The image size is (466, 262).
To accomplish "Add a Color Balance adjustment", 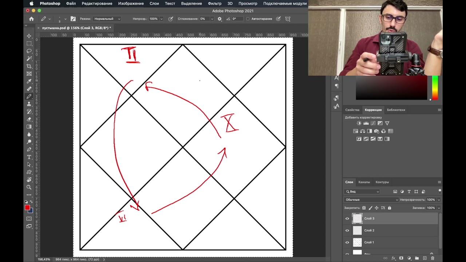I will [363, 131].
